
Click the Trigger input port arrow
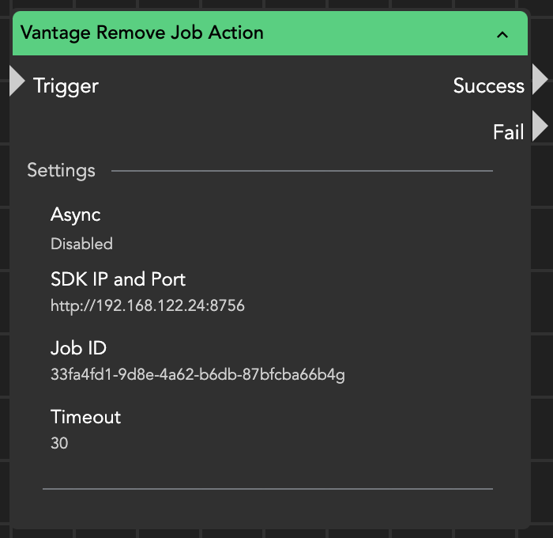(x=17, y=81)
